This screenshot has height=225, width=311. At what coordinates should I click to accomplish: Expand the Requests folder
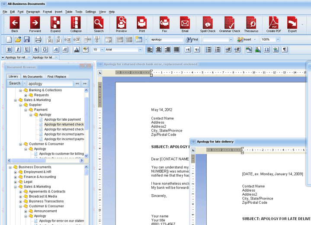pyautogui.click(x=26, y=95)
